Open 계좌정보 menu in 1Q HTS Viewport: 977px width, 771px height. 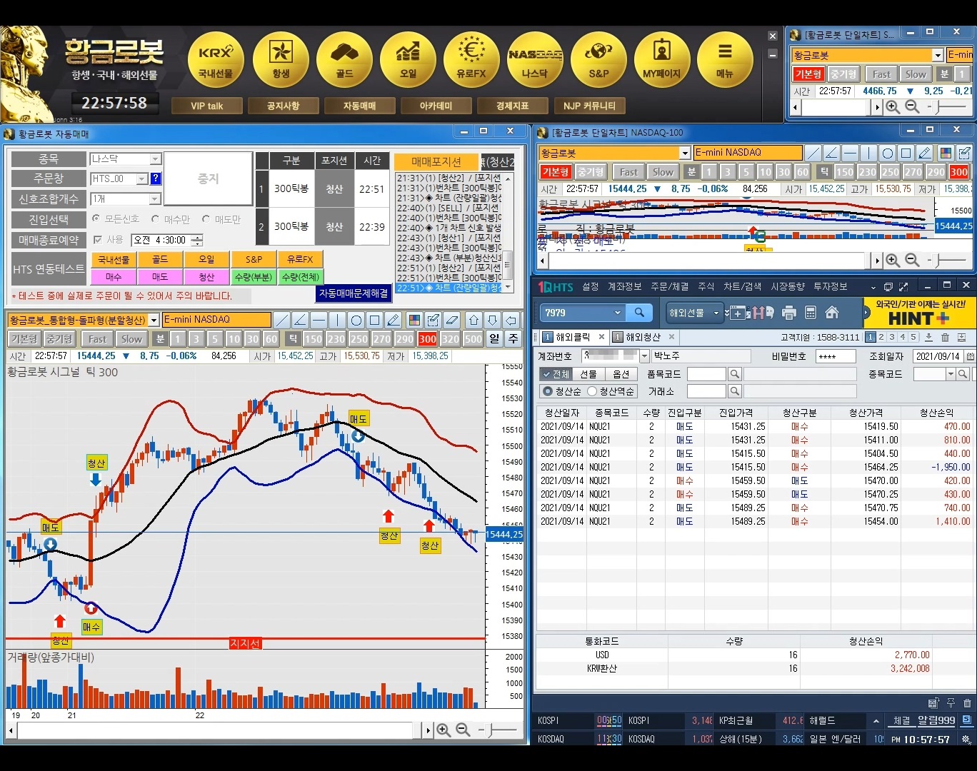click(625, 286)
